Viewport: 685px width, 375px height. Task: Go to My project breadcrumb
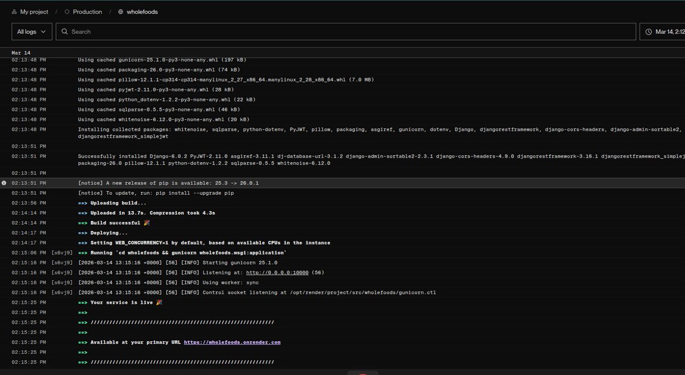pos(34,11)
